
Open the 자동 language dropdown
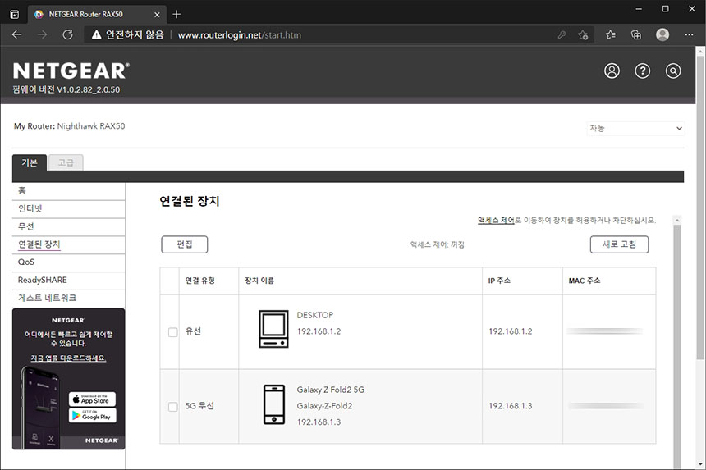click(x=635, y=128)
